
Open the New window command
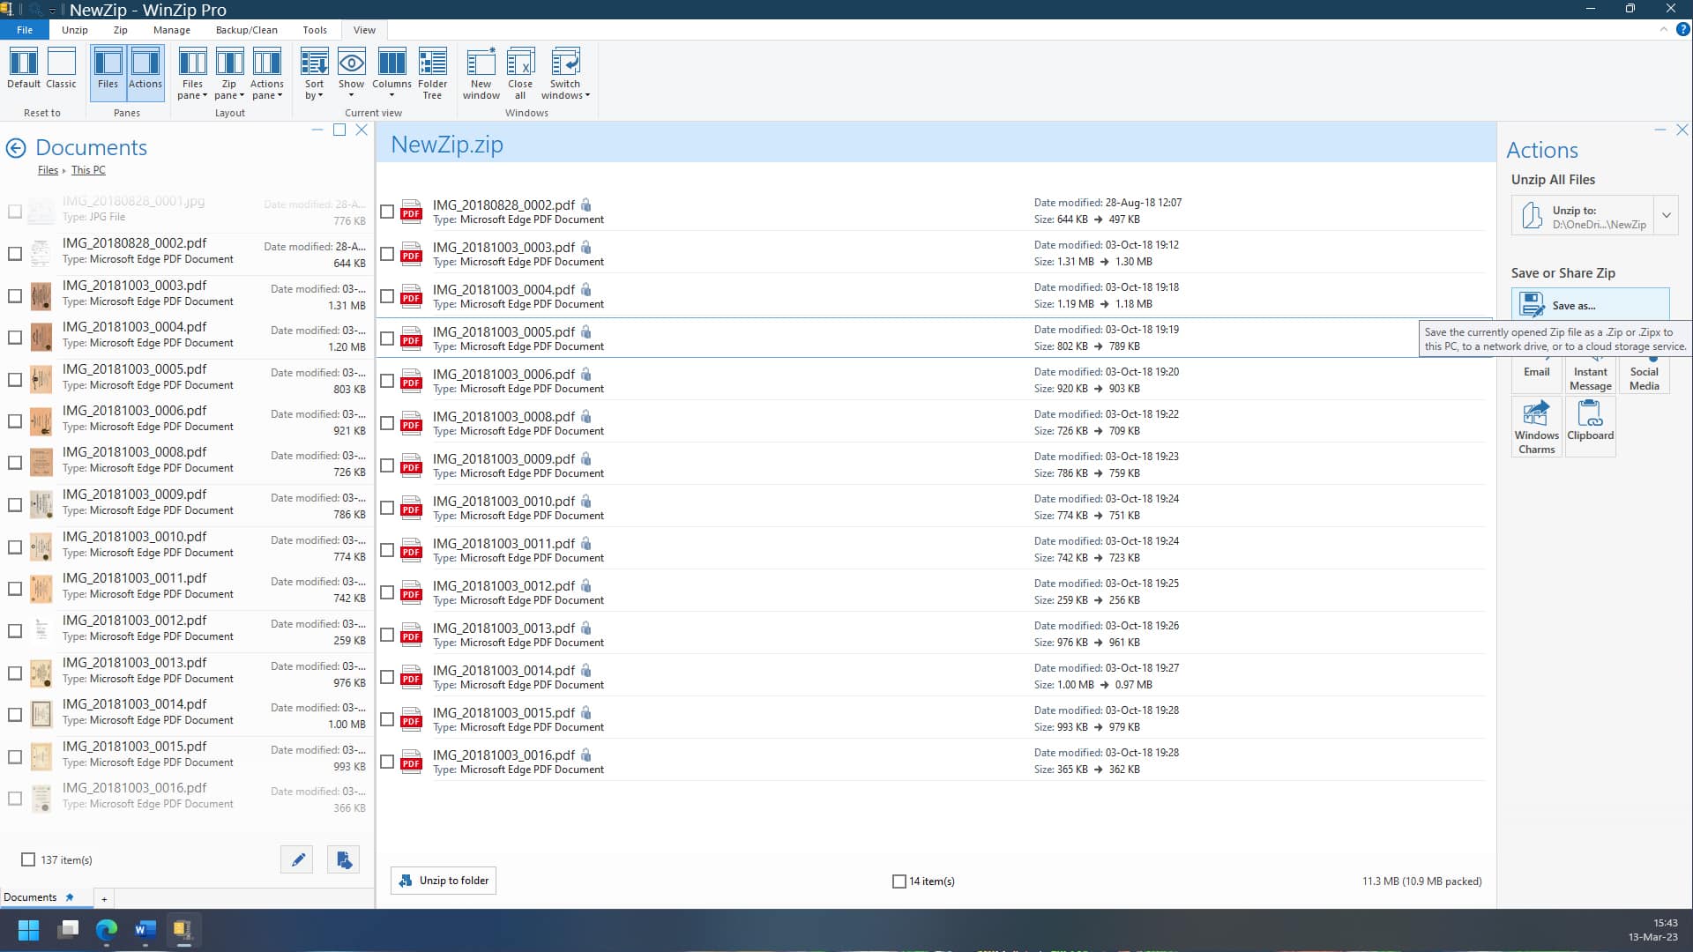pyautogui.click(x=481, y=73)
